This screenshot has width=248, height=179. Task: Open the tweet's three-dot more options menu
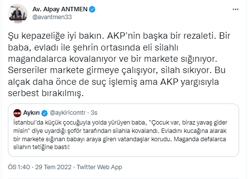tap(235, 9)
